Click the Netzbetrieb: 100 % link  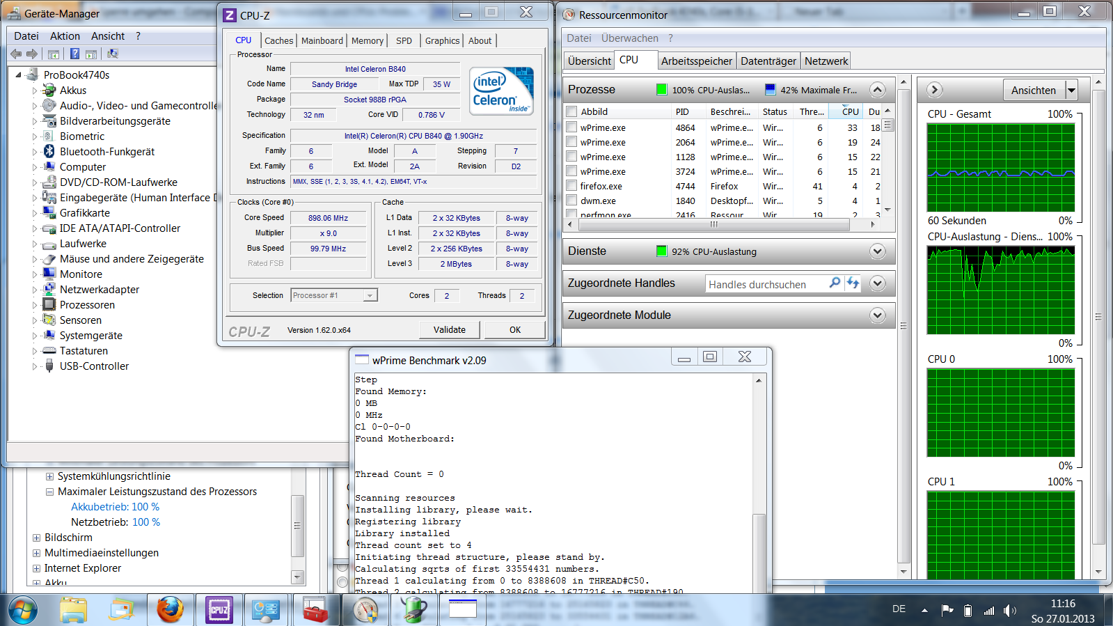click(x=116, y=522)
